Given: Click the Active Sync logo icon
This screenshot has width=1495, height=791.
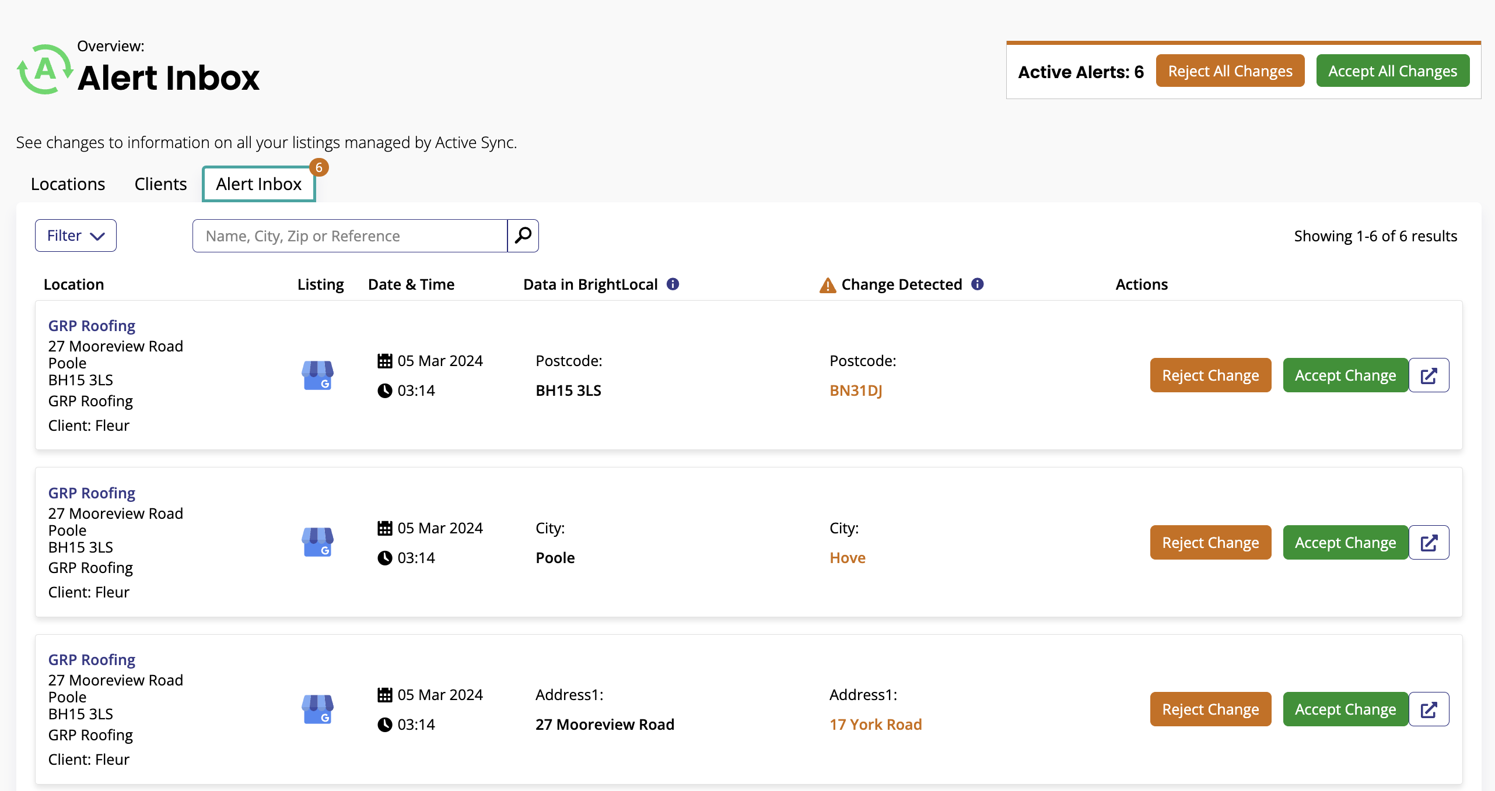Looking at the screenshot, I should 45,69.
